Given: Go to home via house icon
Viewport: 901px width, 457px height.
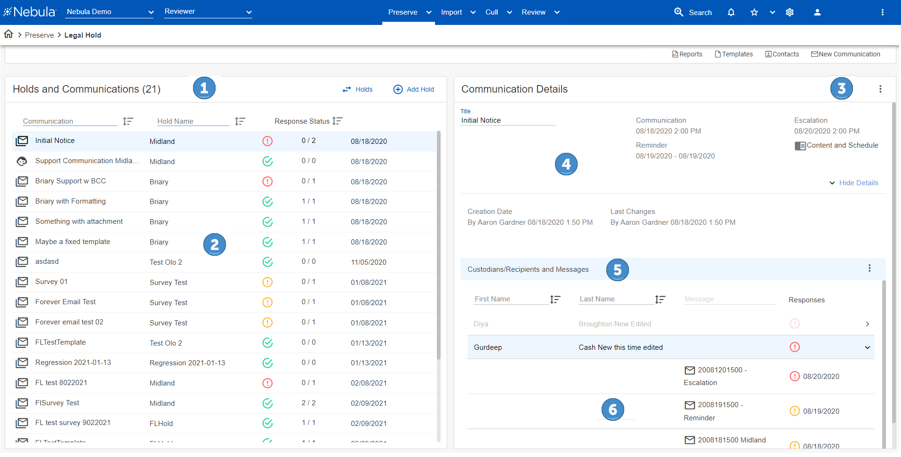Looking at the screenshot, I should [8, 34].
